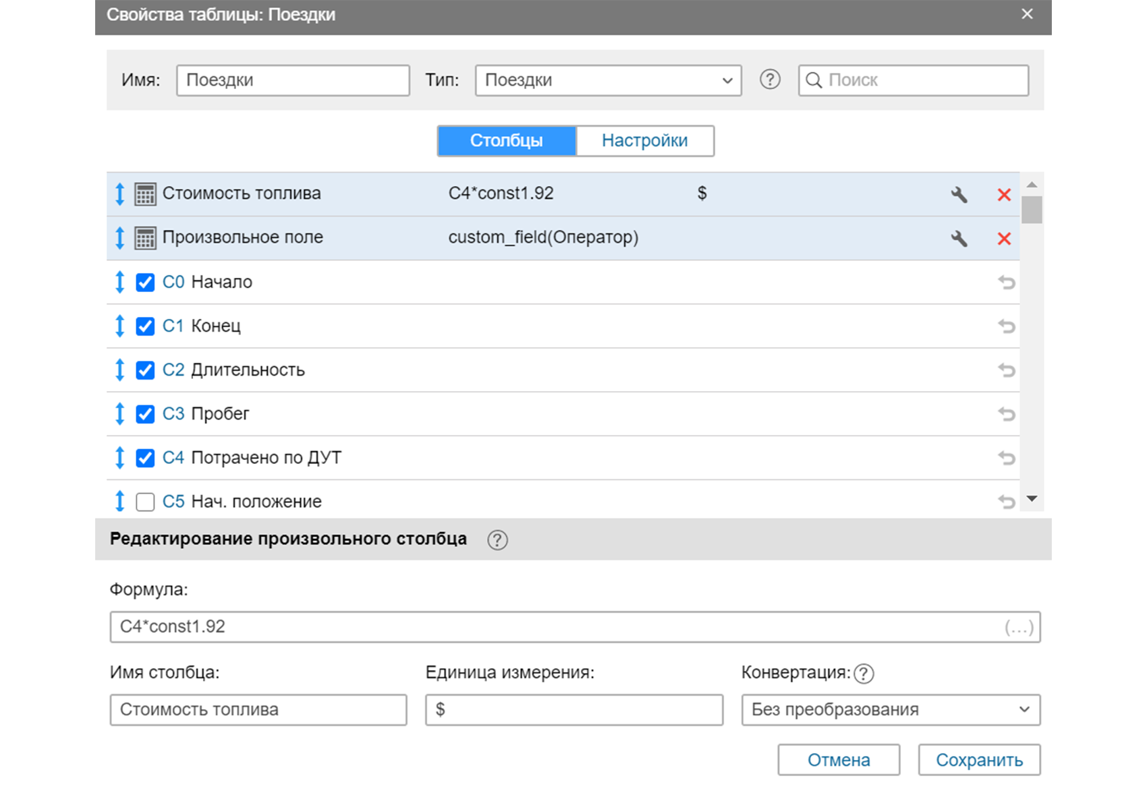This screenshot has width=1147, height=793.
Task: Click the Отмена button
Action: pyautogui.click(x=839, y=760)
